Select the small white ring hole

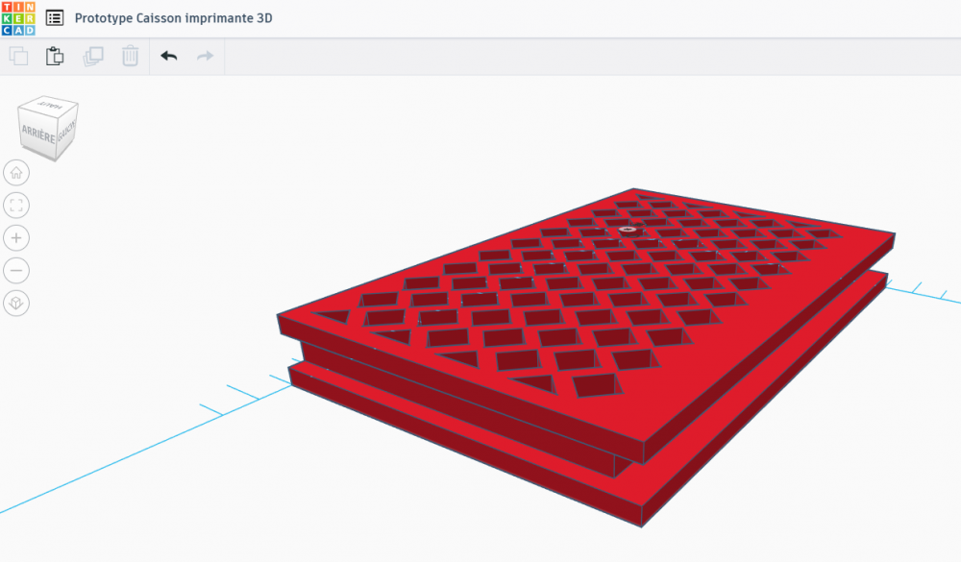coord(627,230)
